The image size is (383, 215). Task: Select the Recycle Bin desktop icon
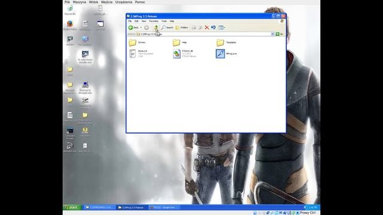tap(70, 10)
